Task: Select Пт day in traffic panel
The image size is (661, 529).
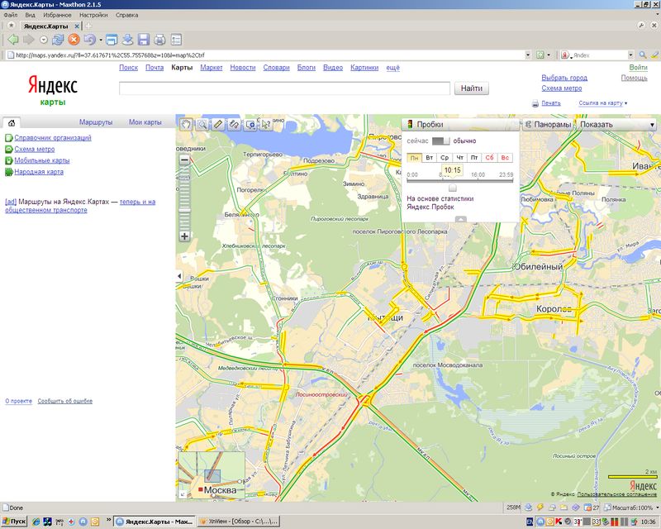Action: click(474, 158)
